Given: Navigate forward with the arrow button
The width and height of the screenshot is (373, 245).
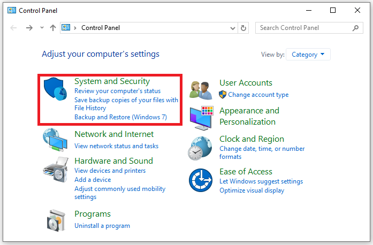Looking at the screenshot, I should 29,28.
